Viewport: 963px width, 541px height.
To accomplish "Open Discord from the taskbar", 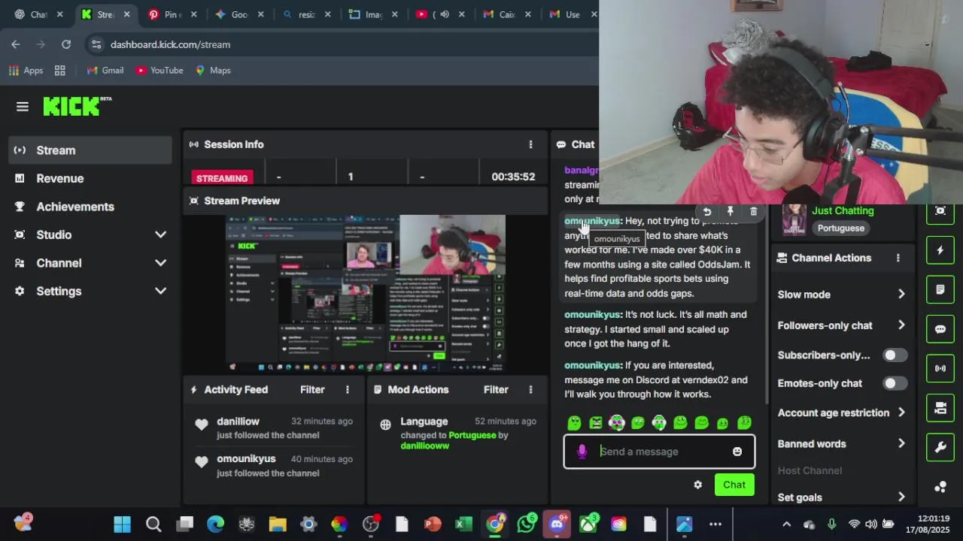I will (x=557, y=524).
